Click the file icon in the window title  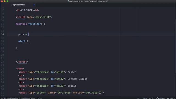69,1
